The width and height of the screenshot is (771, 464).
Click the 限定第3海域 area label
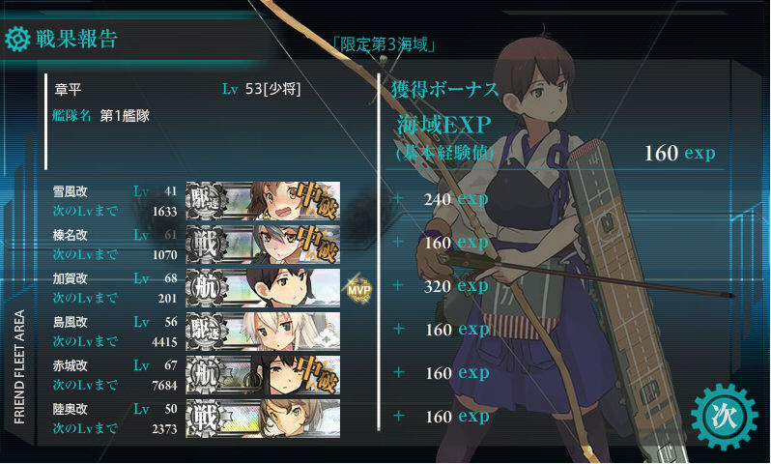tap(384, 44)
